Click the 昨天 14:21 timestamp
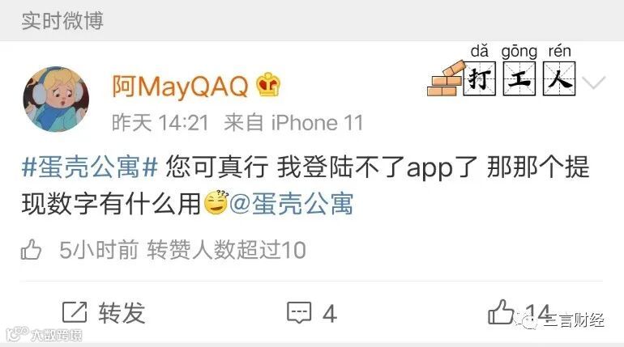 point(160,122)
